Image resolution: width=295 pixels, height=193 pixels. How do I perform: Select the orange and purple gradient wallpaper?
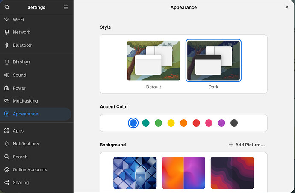[x=183, y=172]
